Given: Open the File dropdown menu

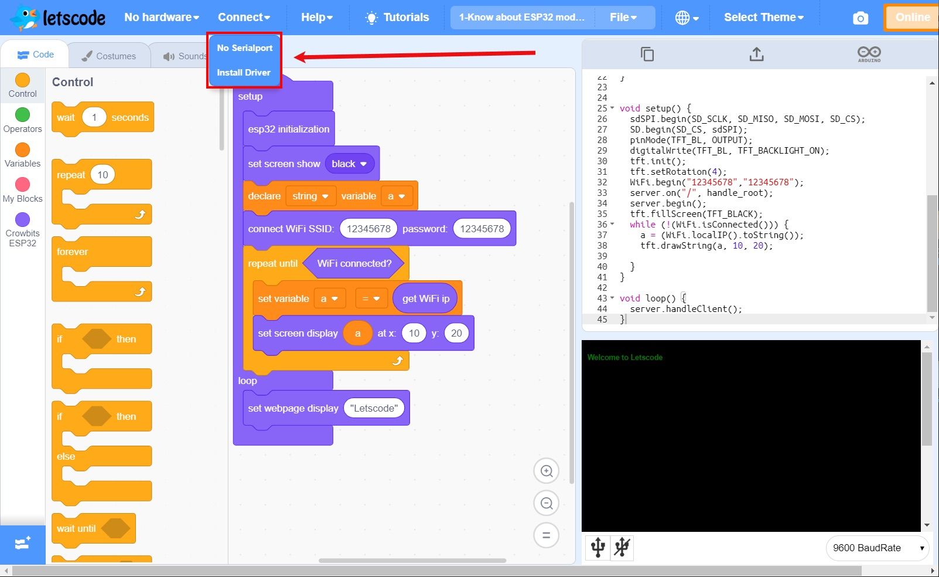Looking at the screenshot, I should [623, 17].
